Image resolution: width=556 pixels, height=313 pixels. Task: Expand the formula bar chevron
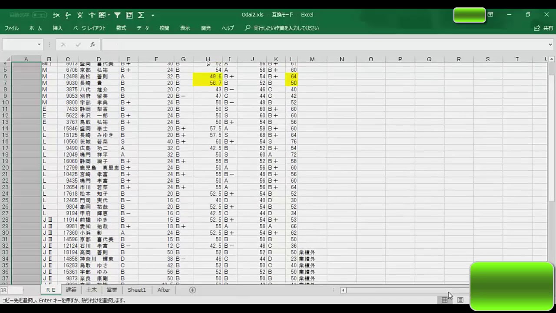(550, 44)
